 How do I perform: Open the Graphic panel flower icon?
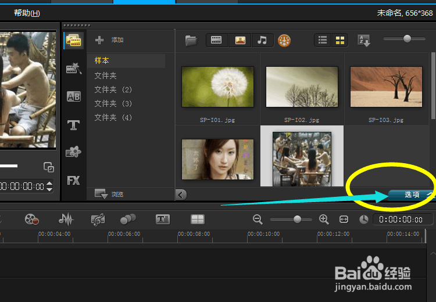tap(73, 152)
